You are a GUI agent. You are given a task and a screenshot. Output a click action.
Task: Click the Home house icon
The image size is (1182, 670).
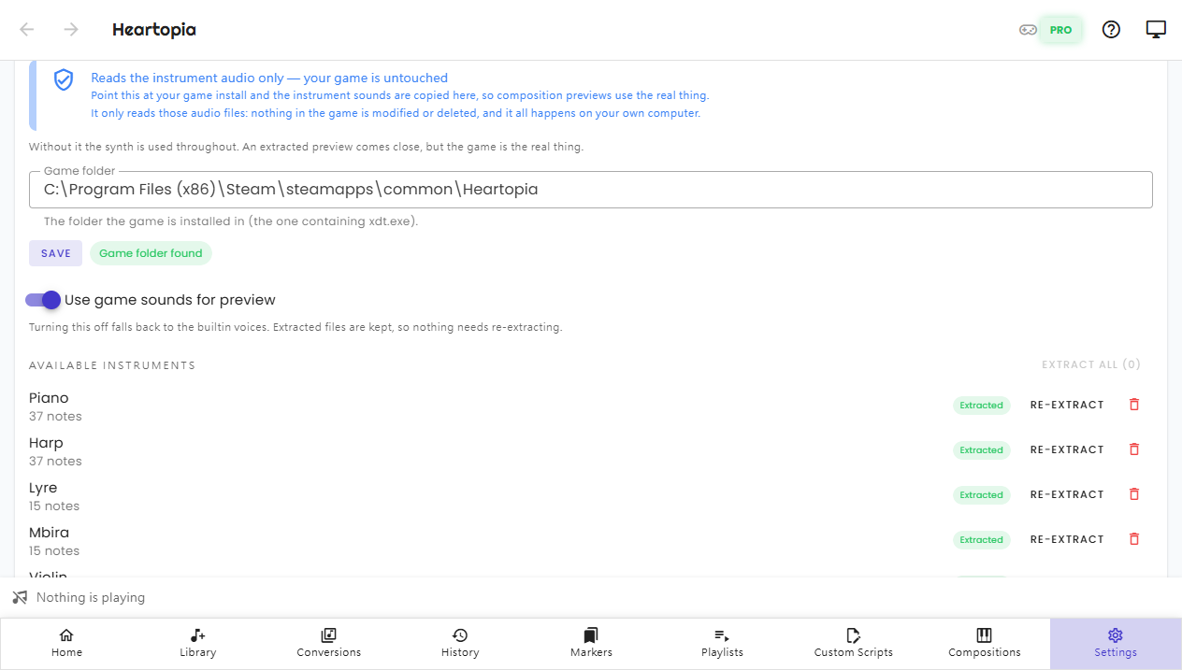pyautogui.click(x=66, y=635)
